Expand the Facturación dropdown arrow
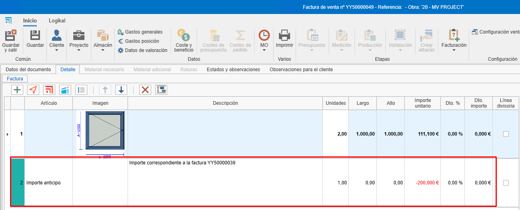Viewport: 520px width, 210px height. (454, 50)
